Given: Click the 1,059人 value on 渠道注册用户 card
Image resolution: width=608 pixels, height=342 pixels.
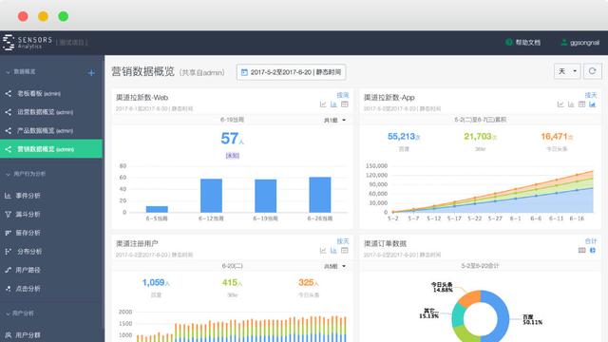Looking at the screenshot, I should [156, 283].
